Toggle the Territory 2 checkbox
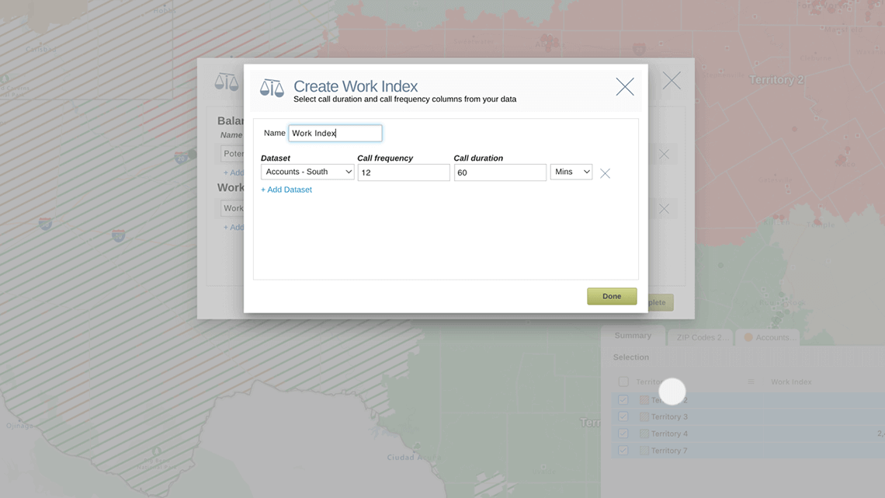 point(623,400)
